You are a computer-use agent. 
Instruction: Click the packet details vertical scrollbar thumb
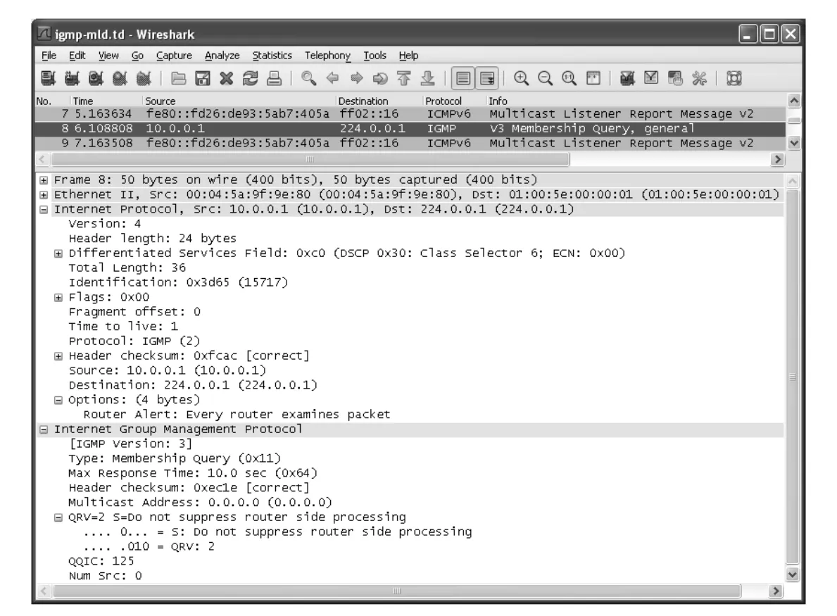coord(793,377)
